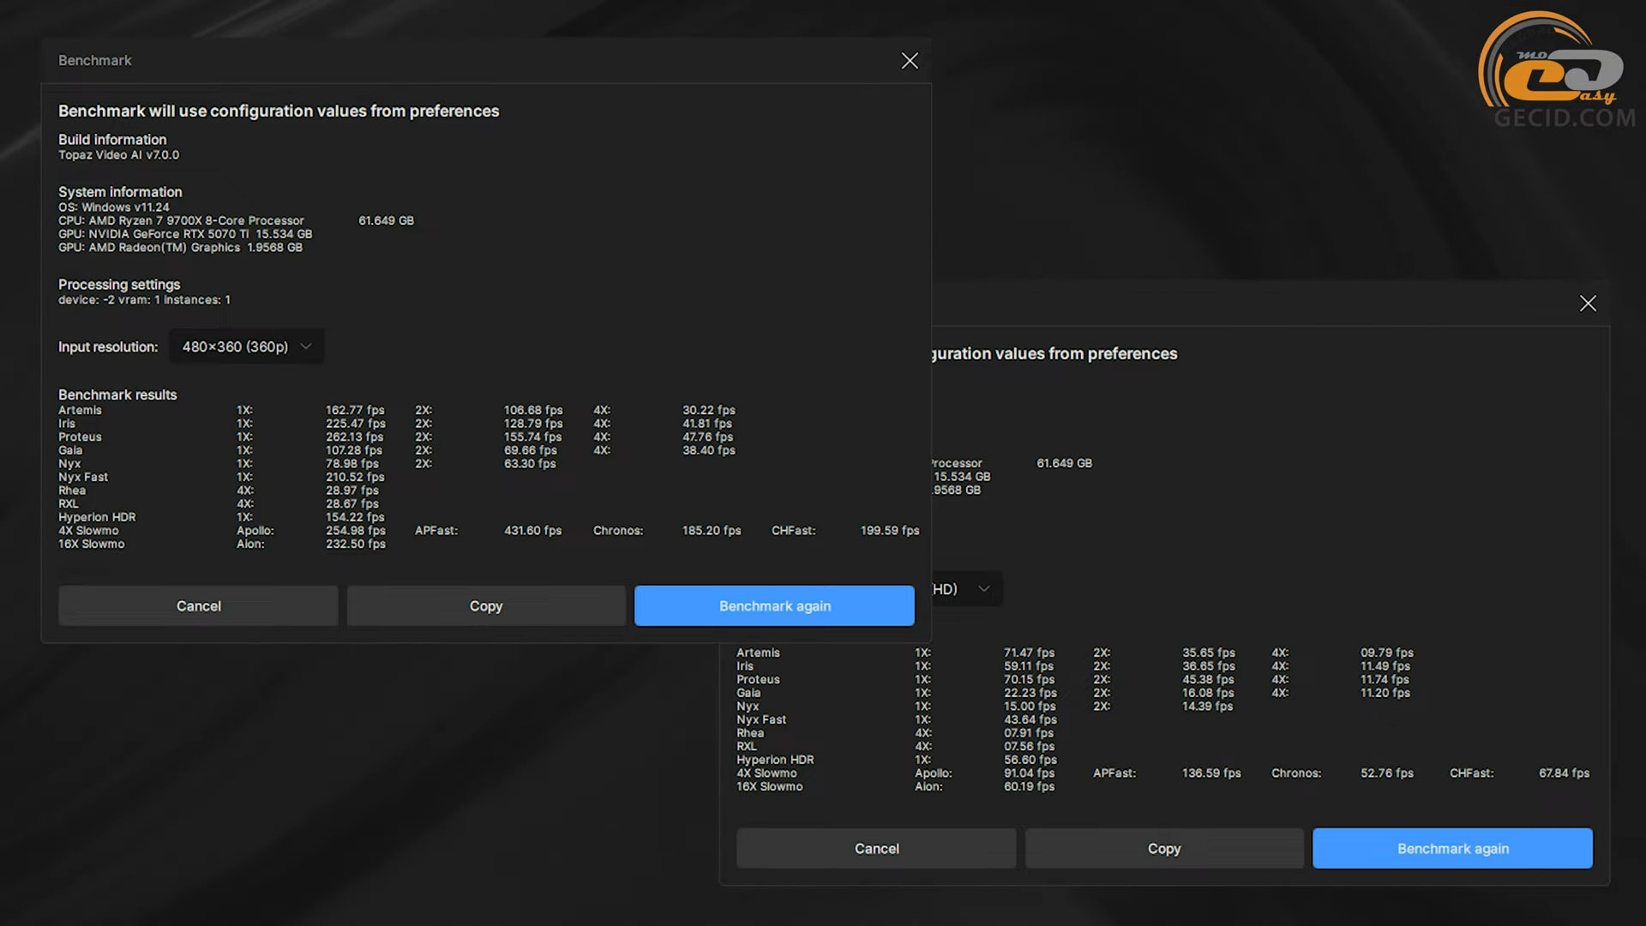
Task: Click rear window Aion value 60.19 fps
Action: (1029, 787)
